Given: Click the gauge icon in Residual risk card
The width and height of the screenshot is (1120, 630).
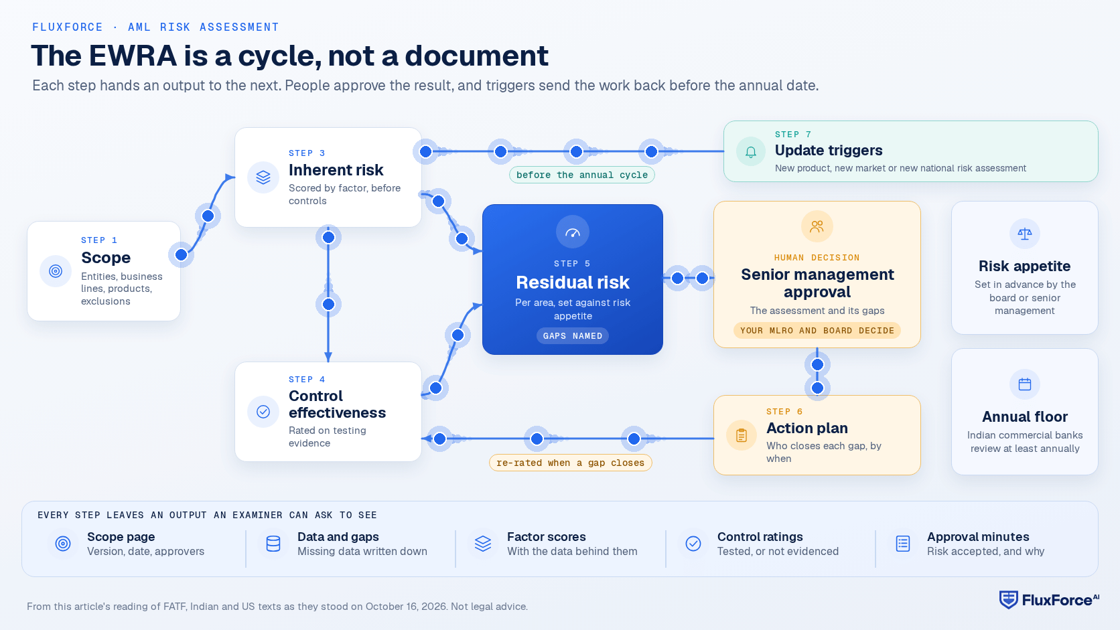Looking at the screenshot, I should (x=573, y=232).
